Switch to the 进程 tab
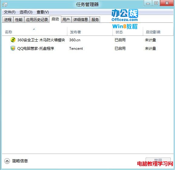This screenshot has height=170, width=175. click(8, 20)
